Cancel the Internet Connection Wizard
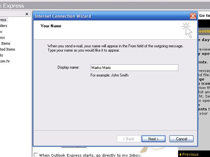Viewport: 210px width, 157px height. (x=182, y=139)
